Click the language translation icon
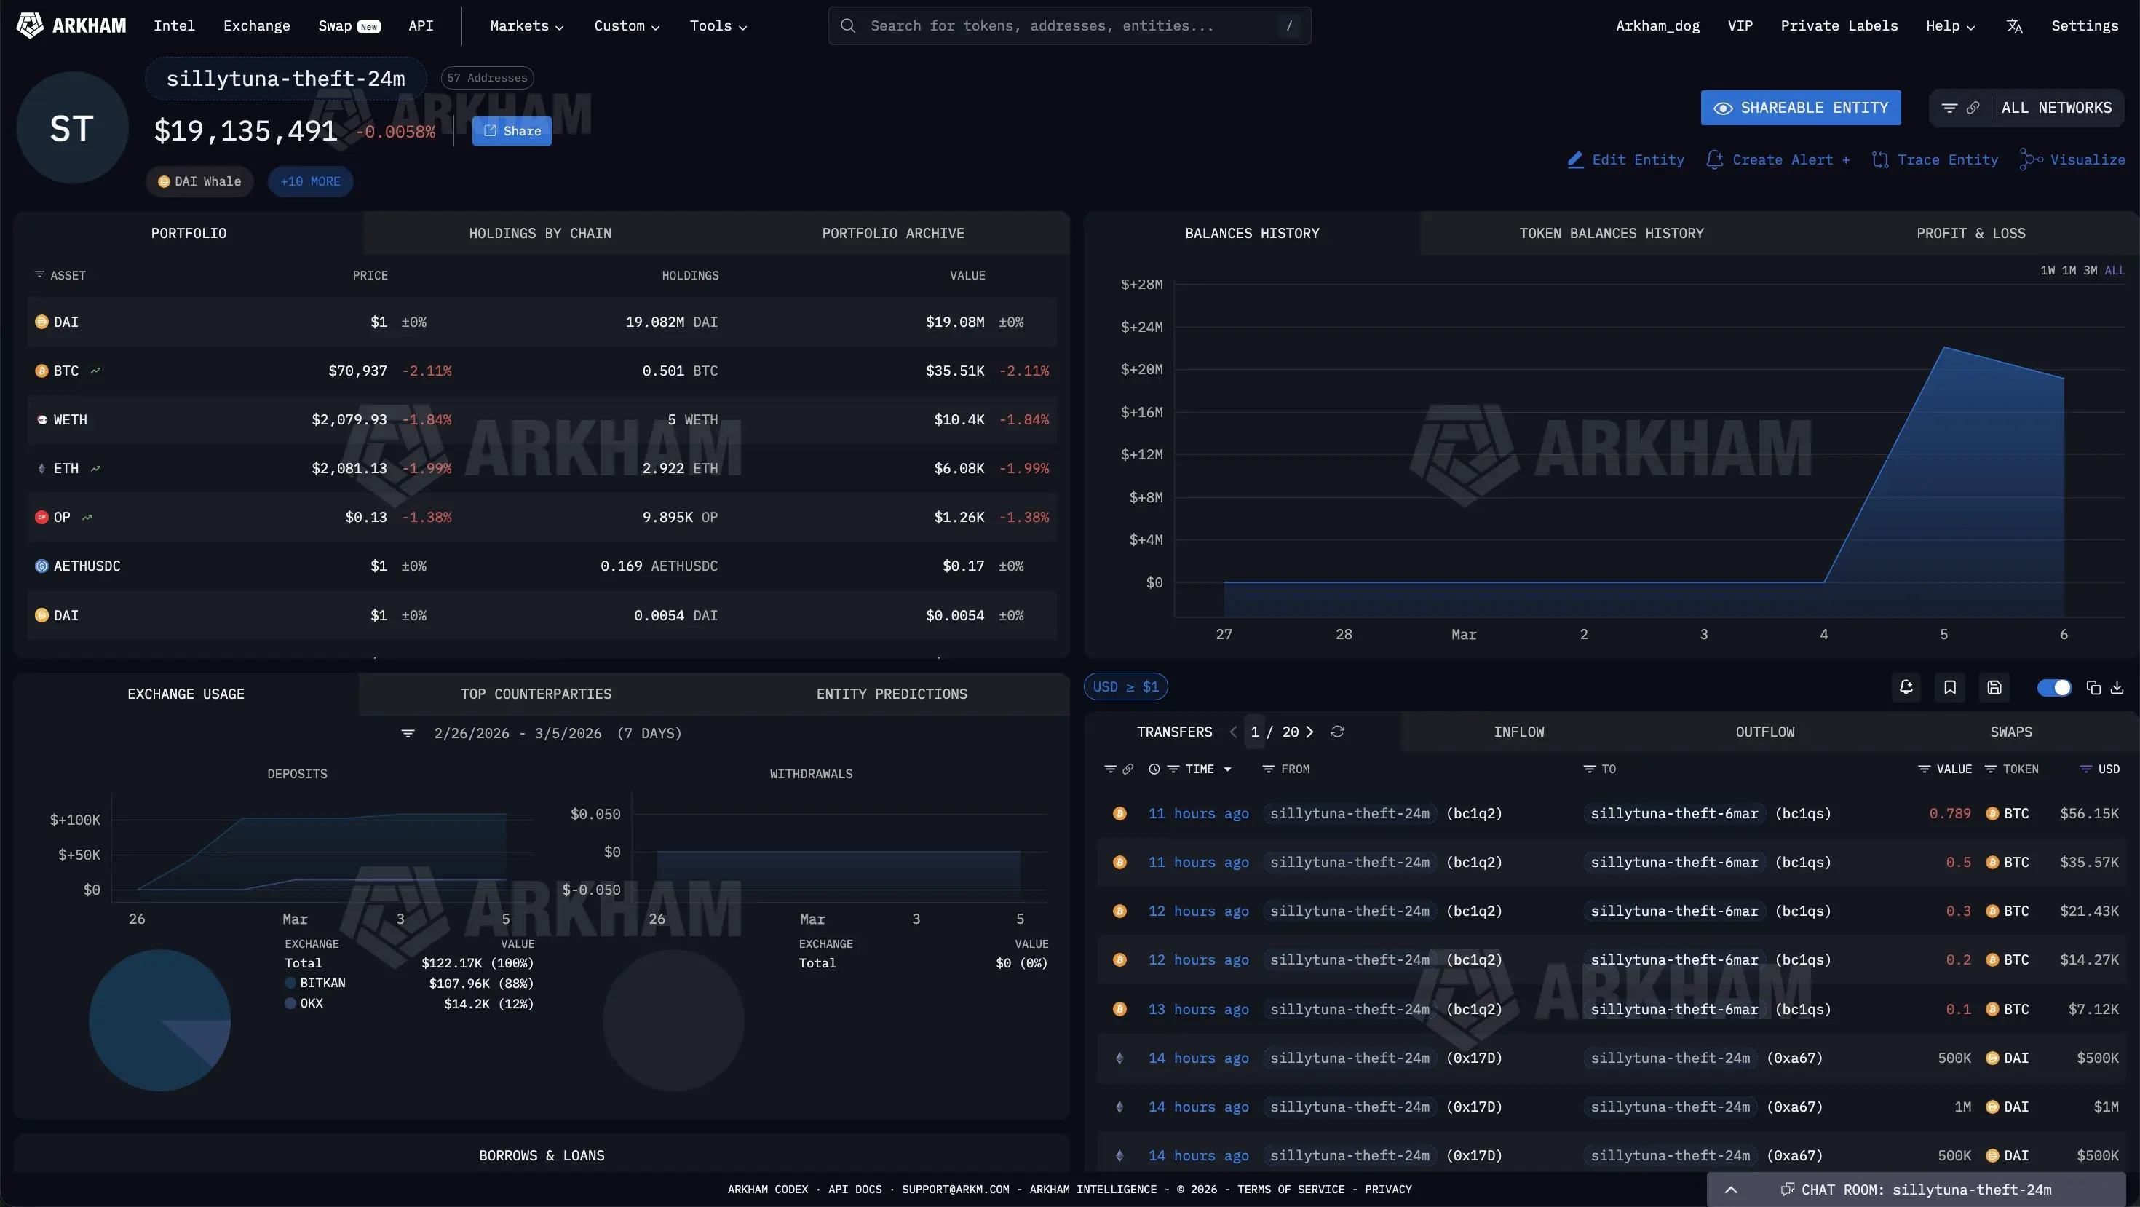This screenshot has width=2140, height=1207. click(x=2014, y=25)
